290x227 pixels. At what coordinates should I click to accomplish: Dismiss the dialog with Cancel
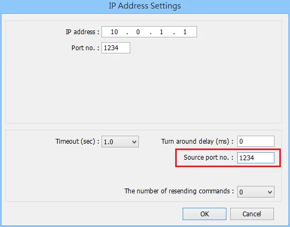pyautogui.click(x=252, y=214)
